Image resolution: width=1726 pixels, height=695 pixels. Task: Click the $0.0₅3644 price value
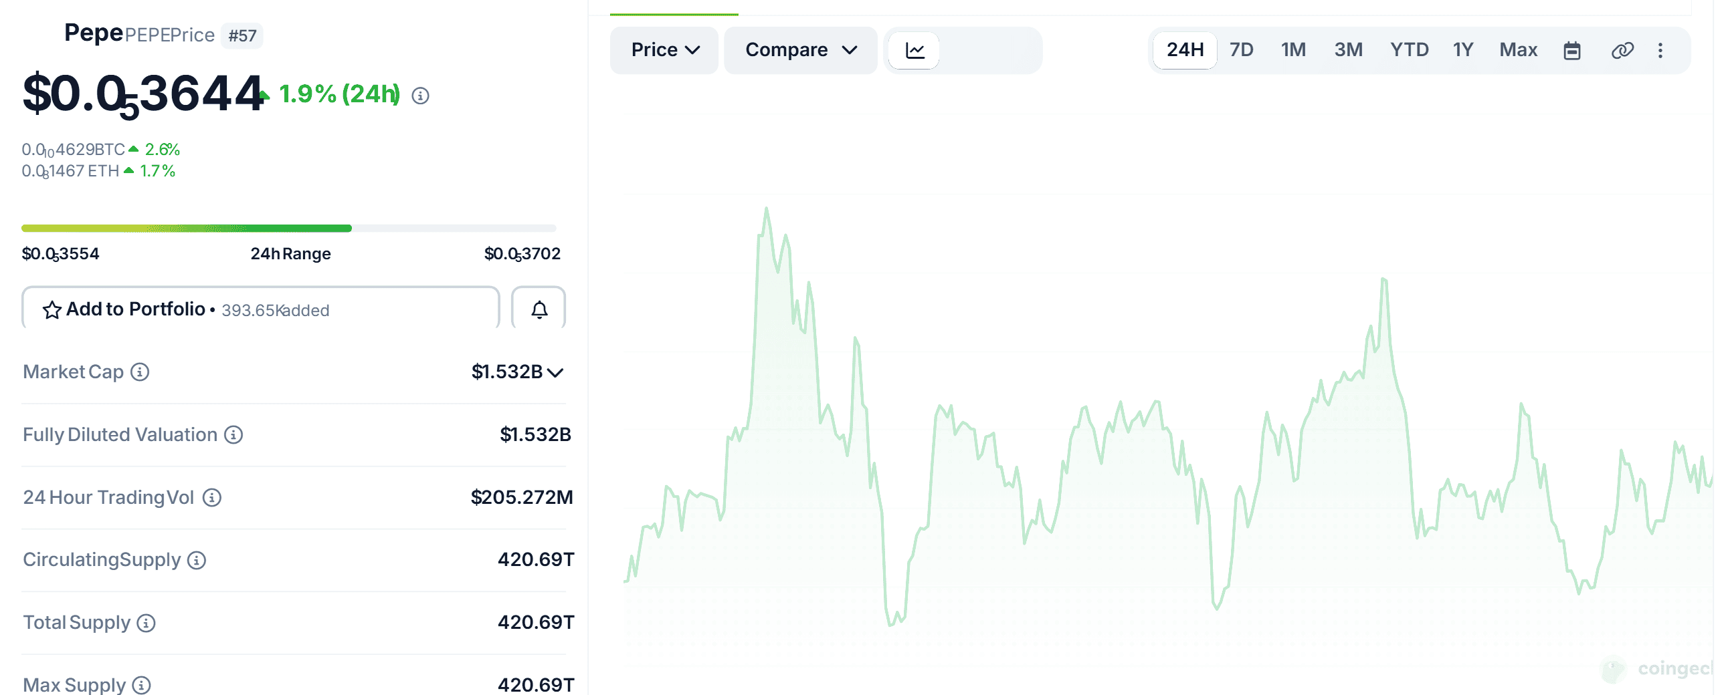(x=143, y=94)
